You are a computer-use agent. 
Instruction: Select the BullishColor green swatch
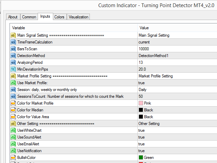[141, 158]
